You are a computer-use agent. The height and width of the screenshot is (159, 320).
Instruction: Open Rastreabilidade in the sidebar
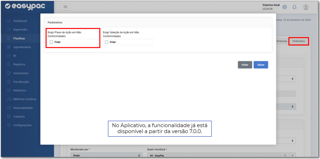[23, 108]
